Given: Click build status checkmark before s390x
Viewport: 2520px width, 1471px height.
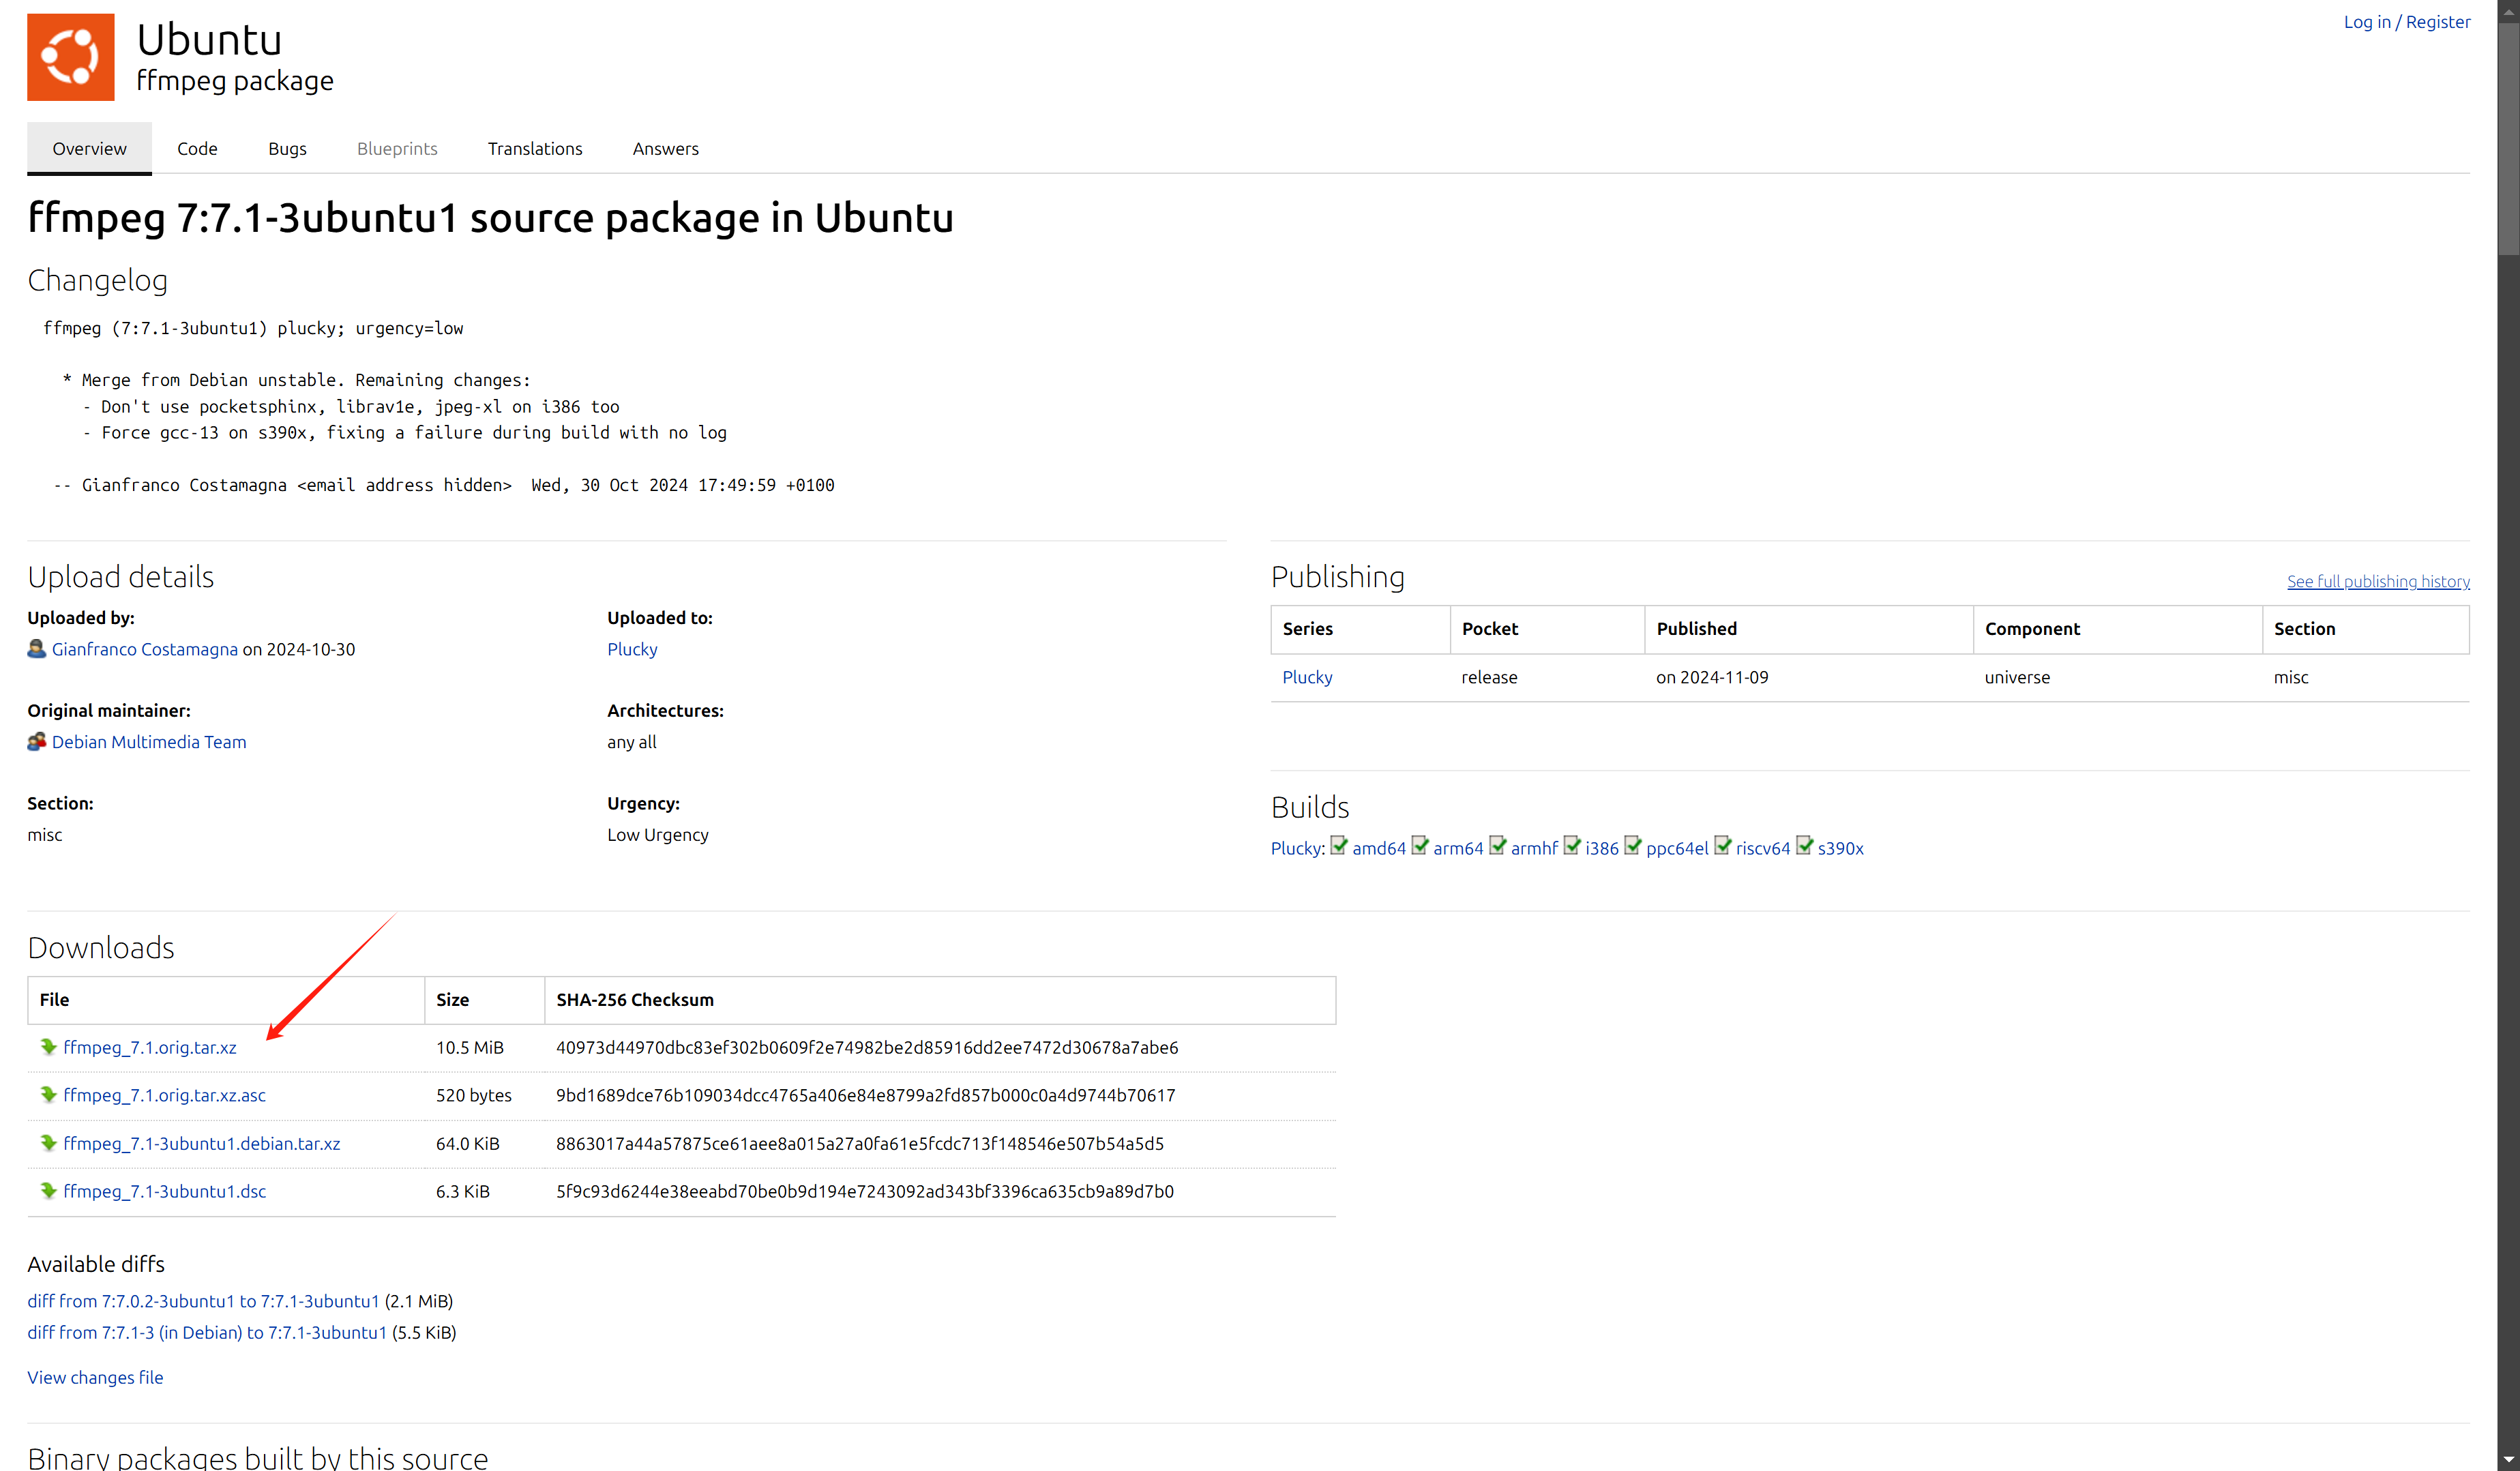Looking at the screenshot, I should point(1804,846).
